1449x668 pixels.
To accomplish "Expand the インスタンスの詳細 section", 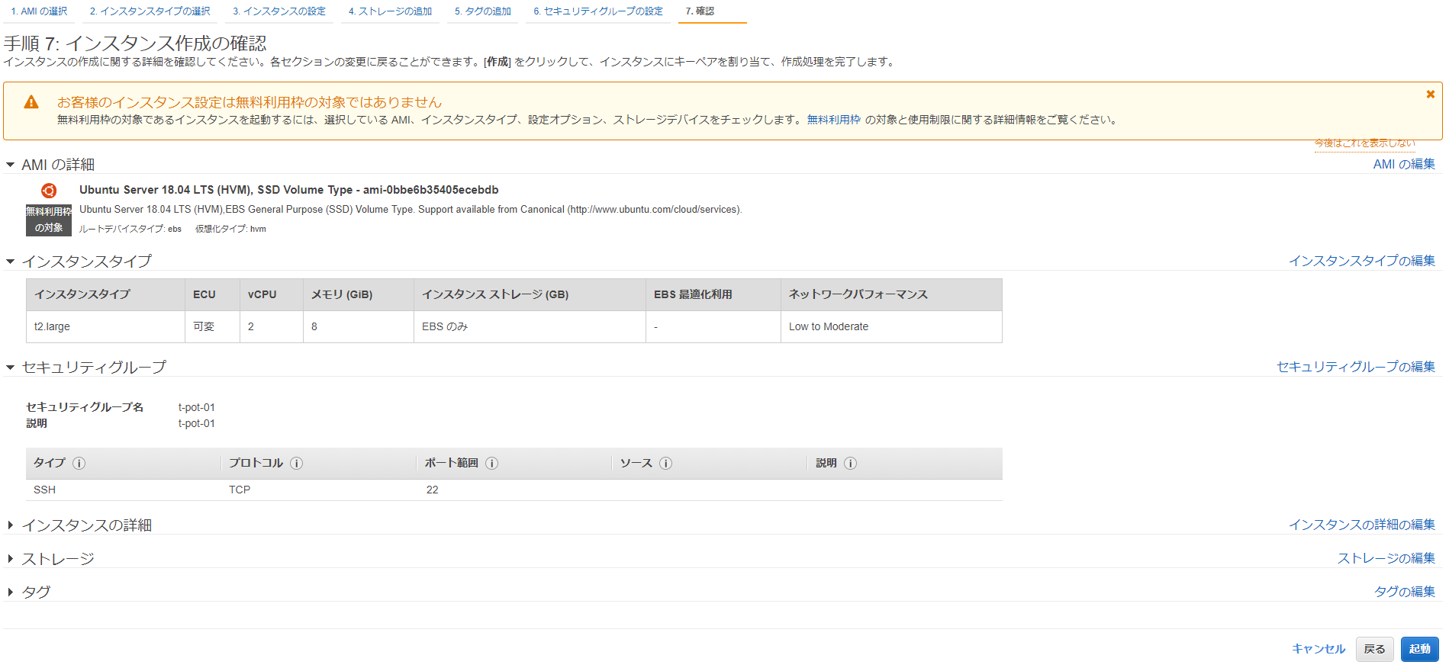I will (x=11, y=525).
